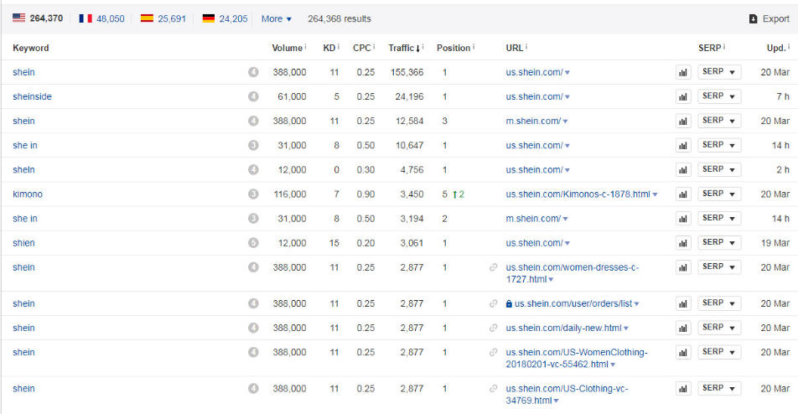Click the info icon next to Volume header

305,48
